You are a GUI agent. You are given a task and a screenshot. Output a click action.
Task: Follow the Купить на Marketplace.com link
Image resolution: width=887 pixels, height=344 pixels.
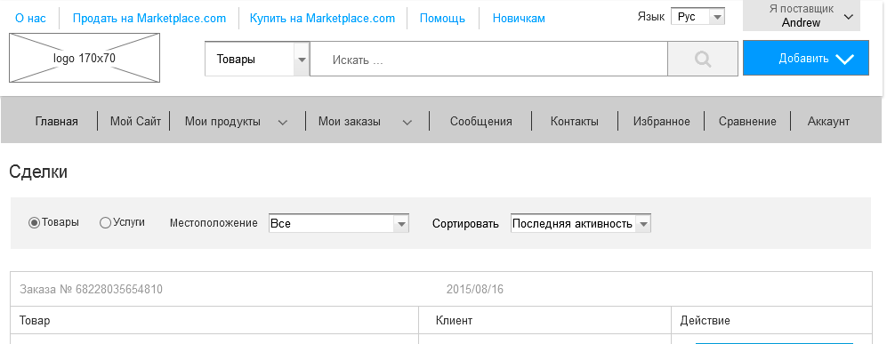322,18
